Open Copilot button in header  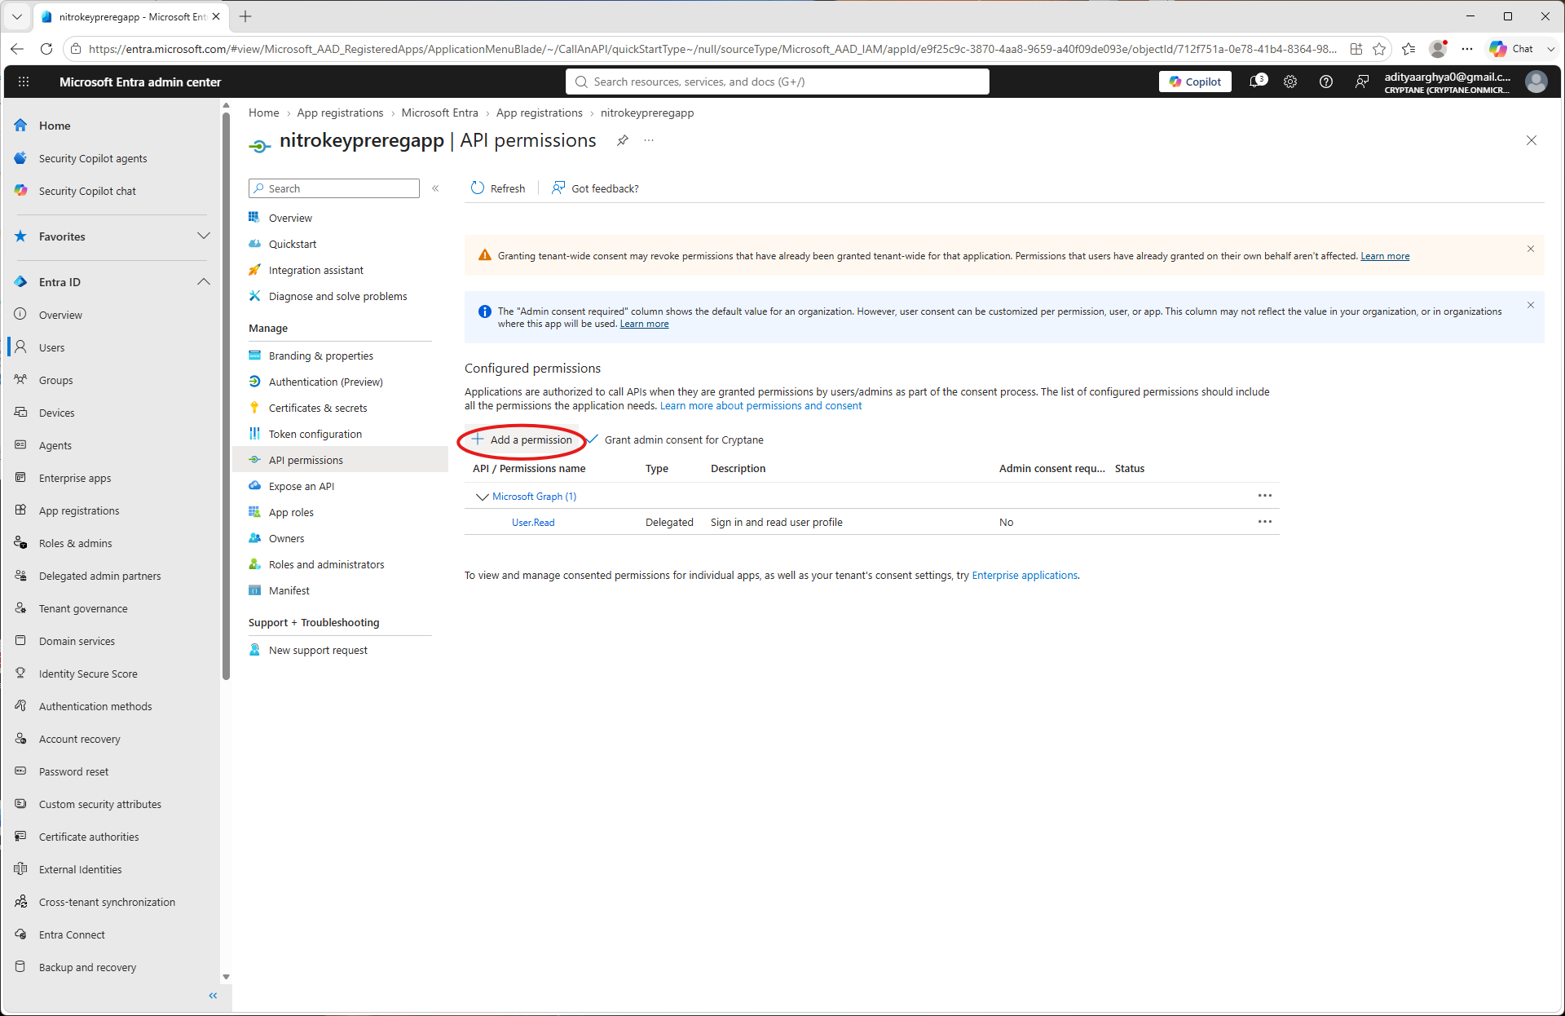tap(1195, 82)
